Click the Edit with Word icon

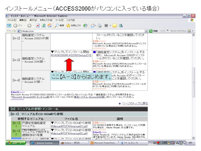pos(106,25)
